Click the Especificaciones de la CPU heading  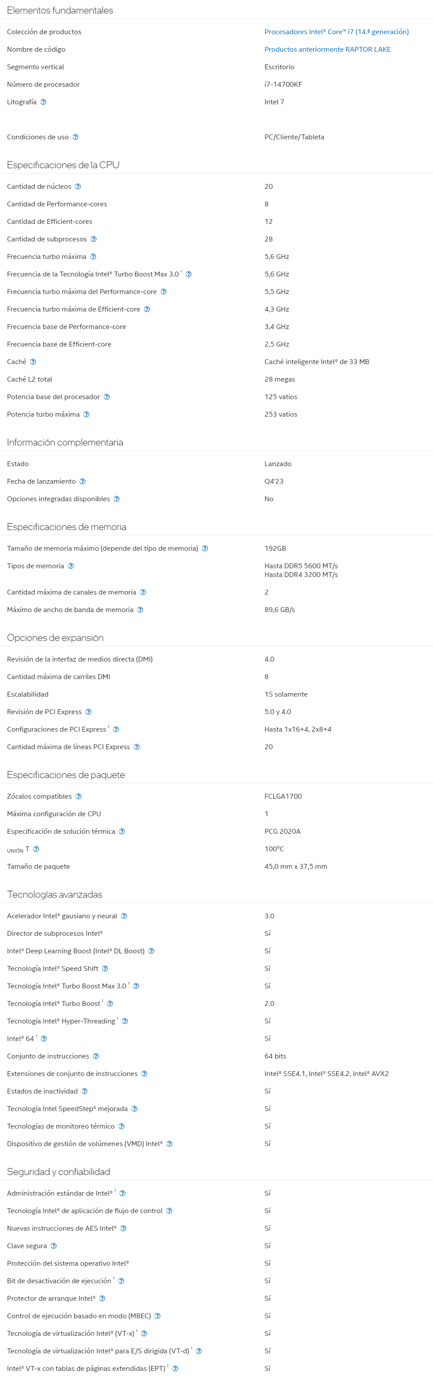pyautogui.click(x=63, y=165)
